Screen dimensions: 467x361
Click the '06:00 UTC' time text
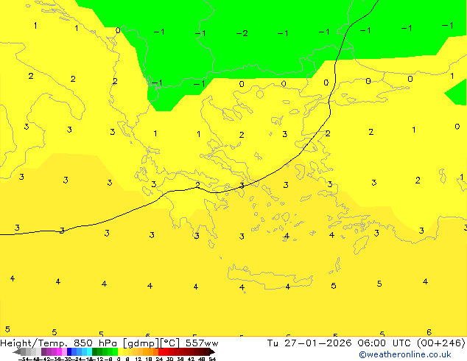(x=386, y=343)
